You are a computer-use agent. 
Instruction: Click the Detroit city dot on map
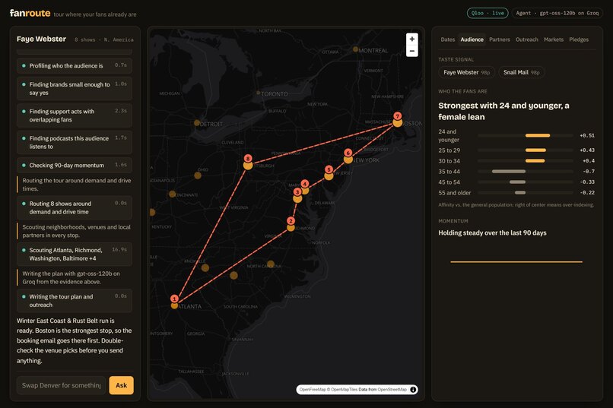tap(197, 123)
